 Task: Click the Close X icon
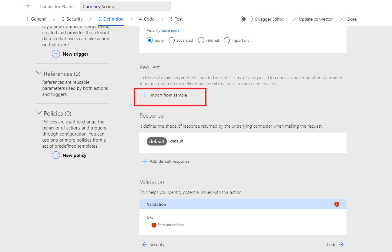[x=341, y=19]
